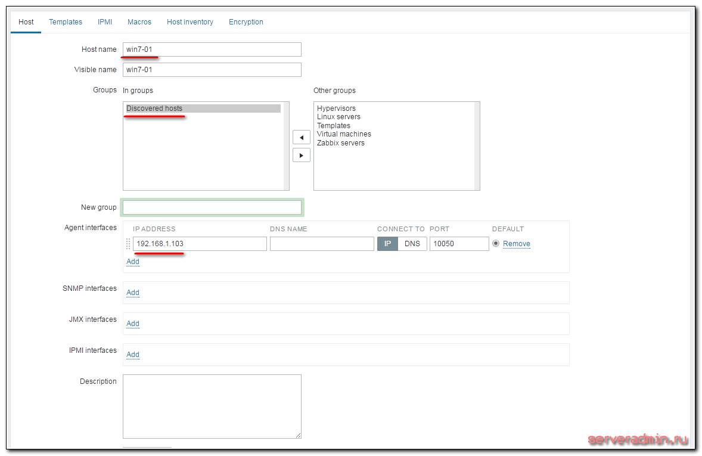Select Discovered hosts in In groups list

click(x=155, y=108)
